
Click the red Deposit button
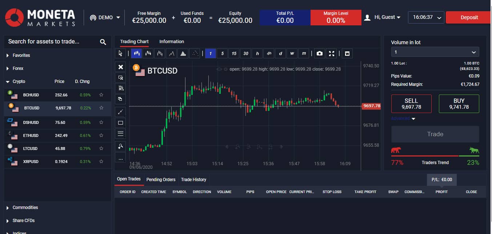pos(469,17)
